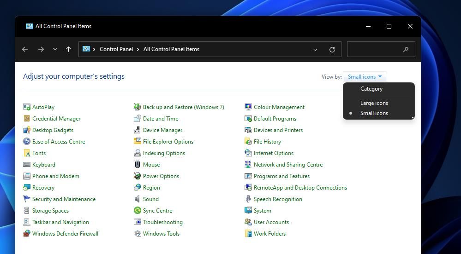
Task: Click the Sound speaker icon
Action: [138, 199]
